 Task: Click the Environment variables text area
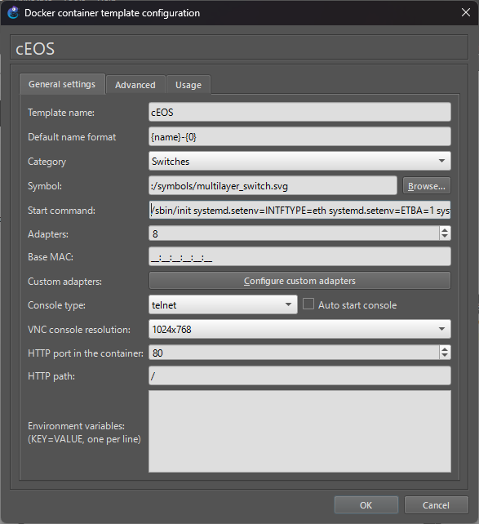pos(299,432)
